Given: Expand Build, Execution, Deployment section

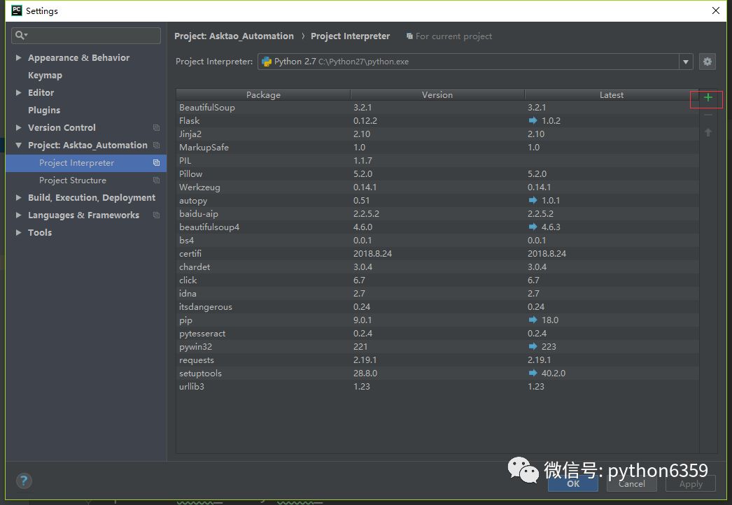Looking at the screenshot, I should click(19, 197).
